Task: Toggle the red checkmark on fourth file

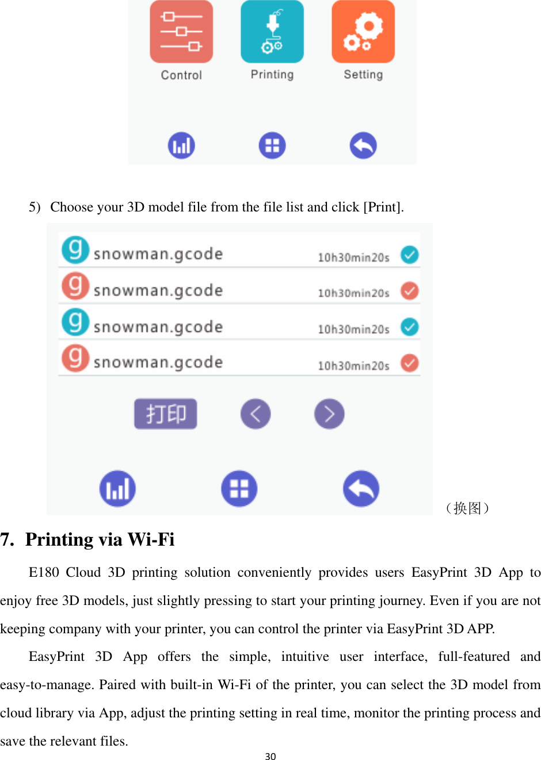Action: pos(410,363)
